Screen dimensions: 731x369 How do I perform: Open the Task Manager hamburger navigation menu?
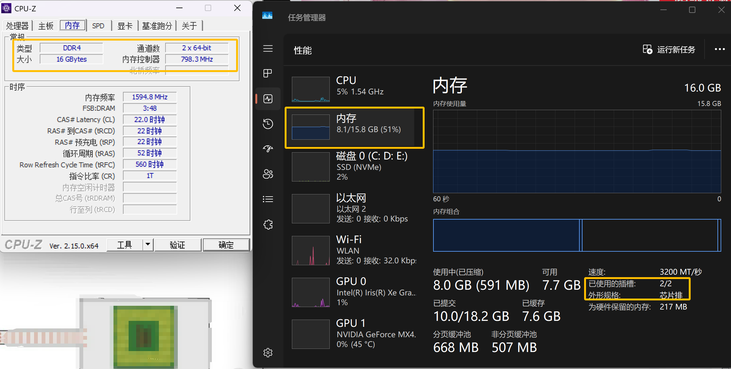coord(268,49)
